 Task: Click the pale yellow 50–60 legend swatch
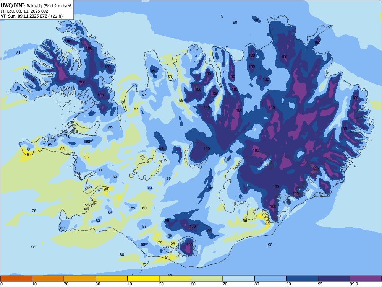coord(175,279)
